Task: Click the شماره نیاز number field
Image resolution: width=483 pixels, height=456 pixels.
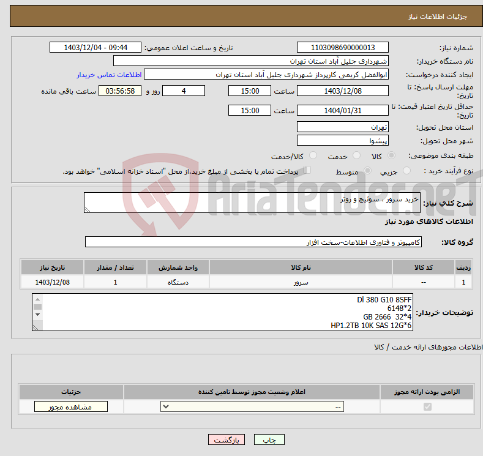Action: coord(342,48)
